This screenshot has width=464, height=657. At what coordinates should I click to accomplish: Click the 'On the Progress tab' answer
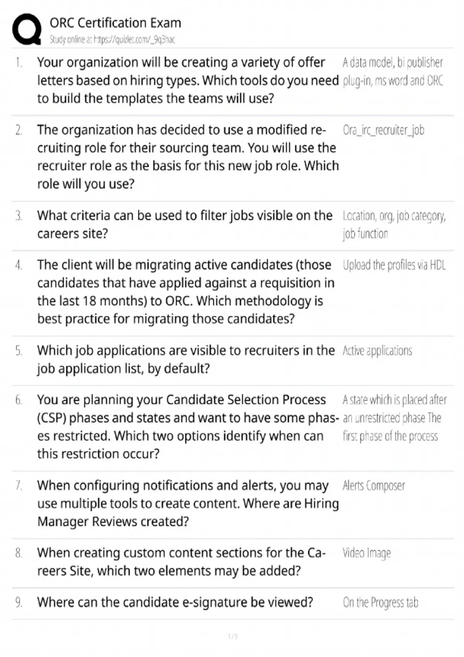coord(380,603)
